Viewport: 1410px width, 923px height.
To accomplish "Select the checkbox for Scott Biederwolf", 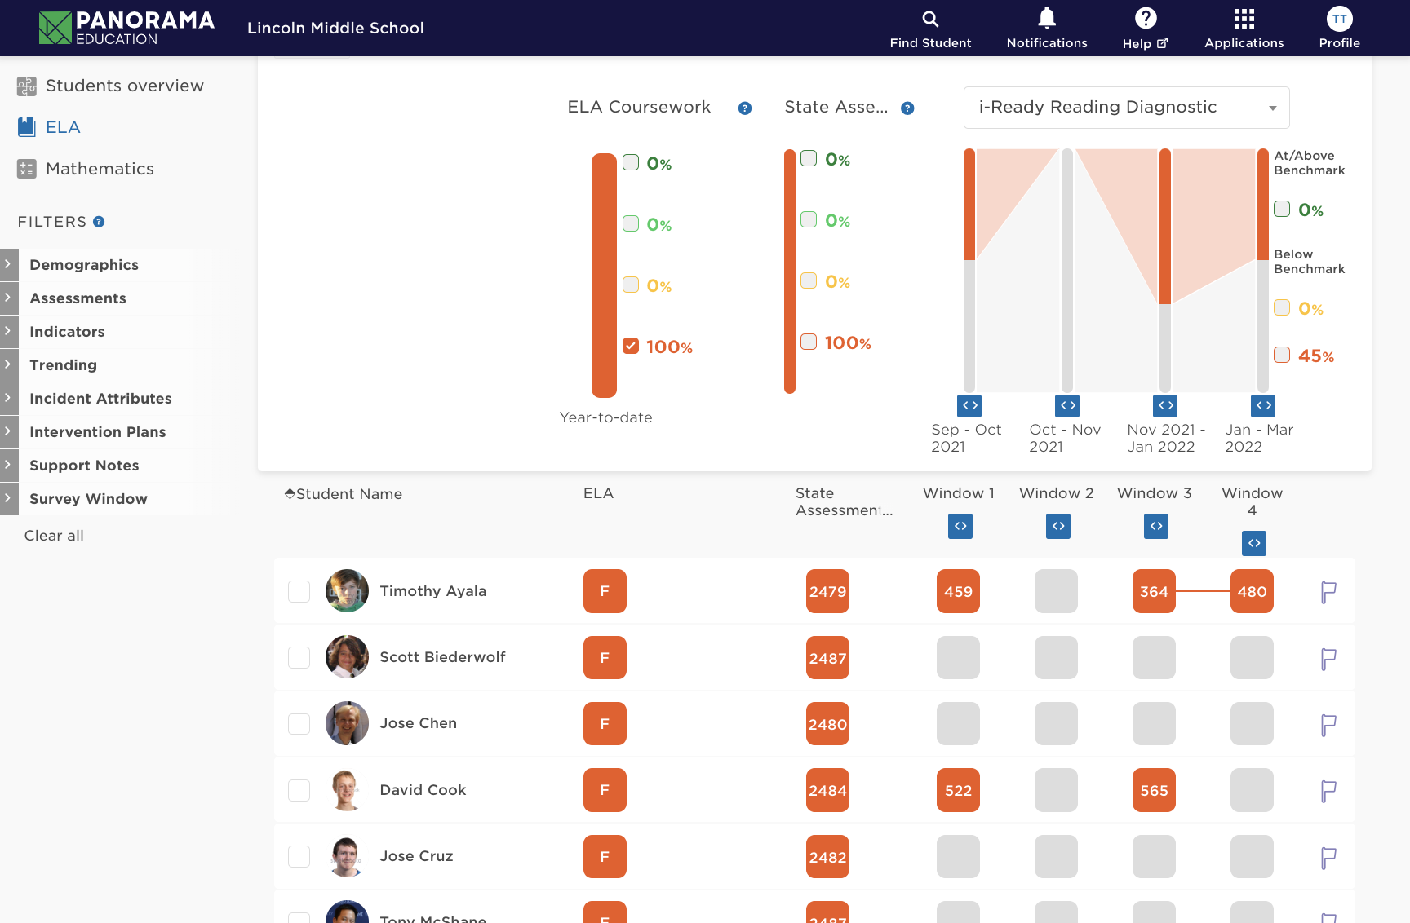I will point(299,658).
